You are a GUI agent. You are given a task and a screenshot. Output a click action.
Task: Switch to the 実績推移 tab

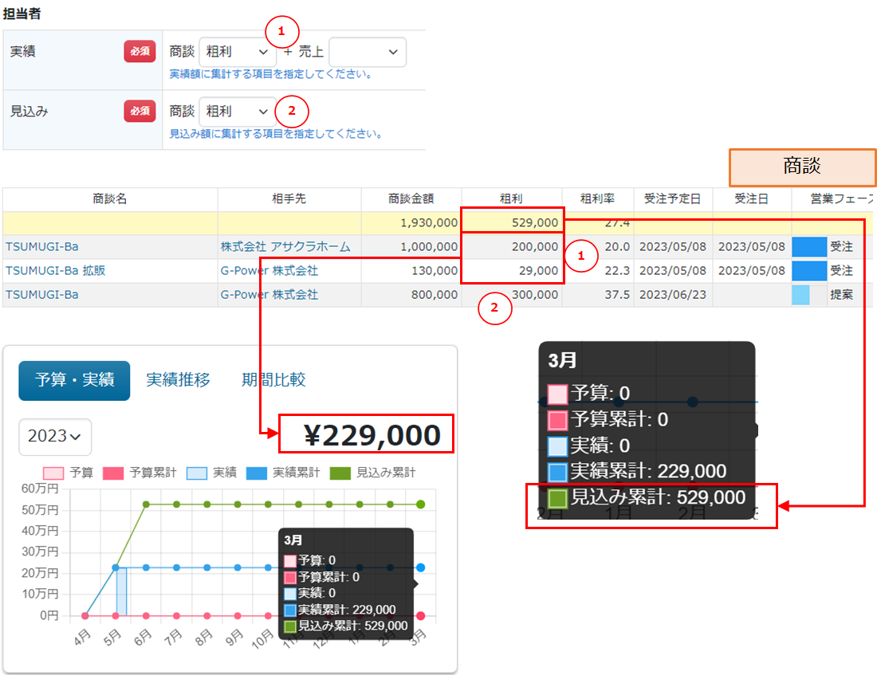pos(178,380)
